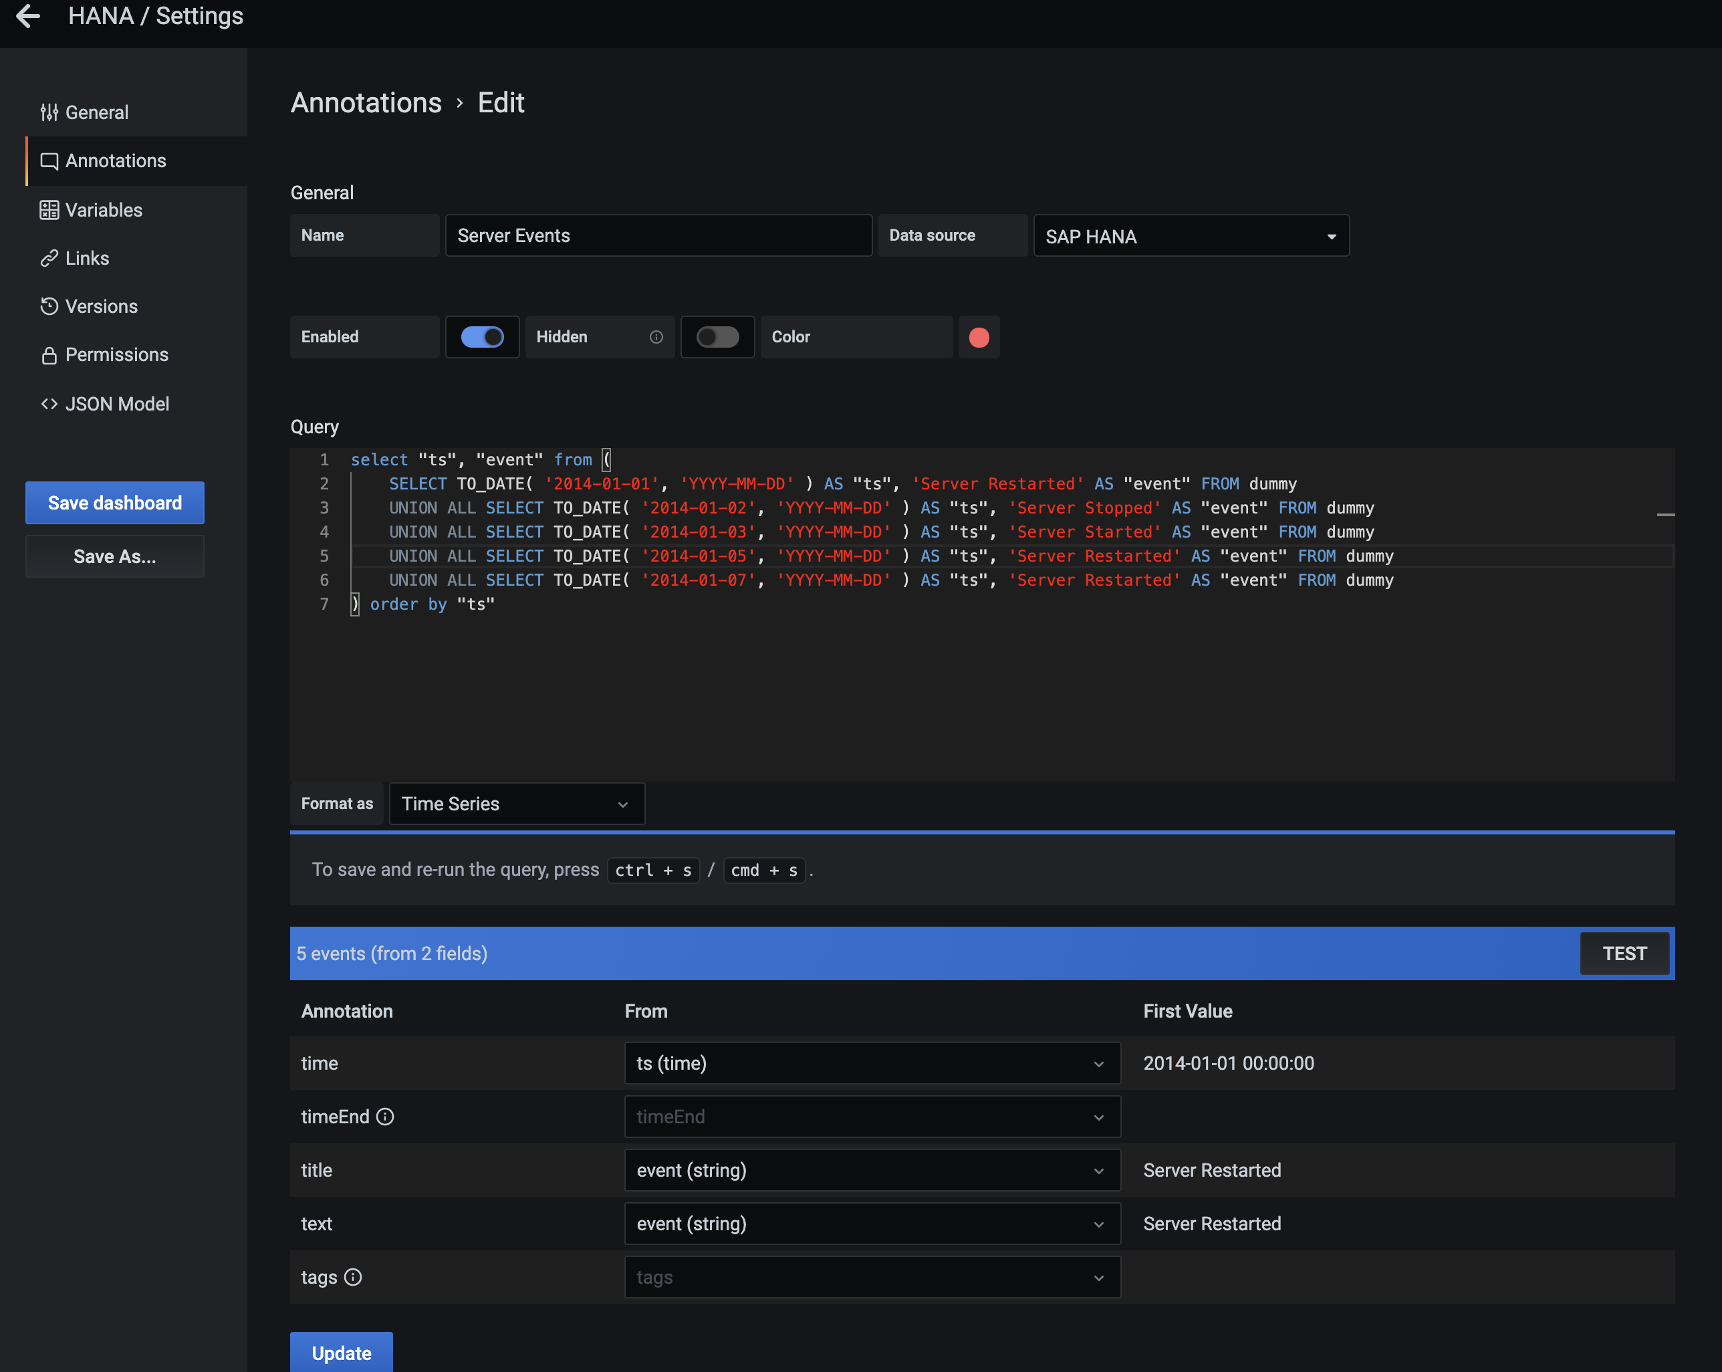Click the General sliders icon in sidebar

(49, 113)
